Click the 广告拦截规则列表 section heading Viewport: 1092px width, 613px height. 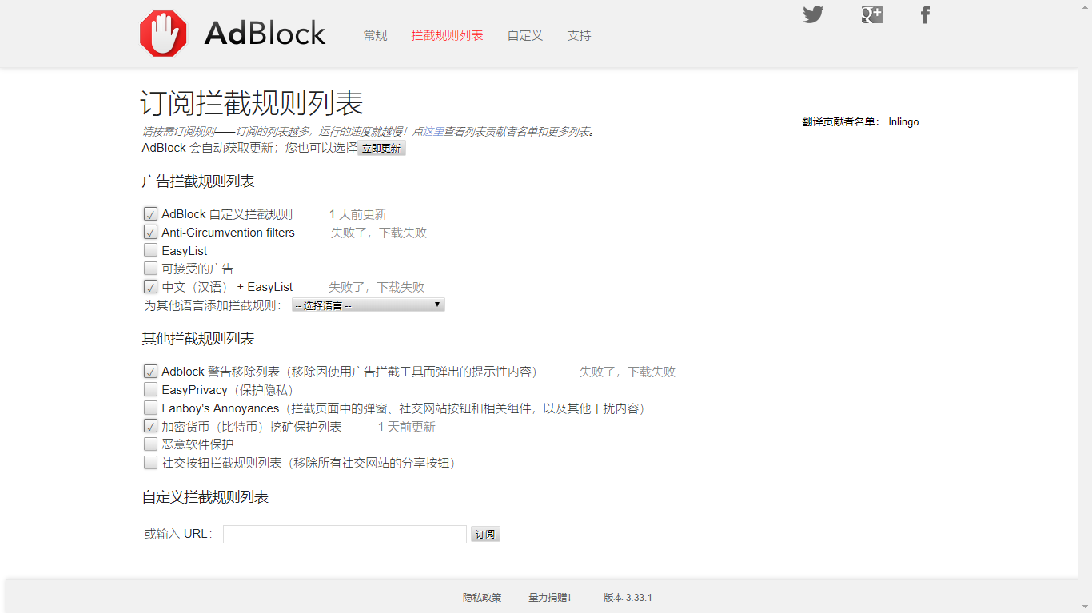198,181
